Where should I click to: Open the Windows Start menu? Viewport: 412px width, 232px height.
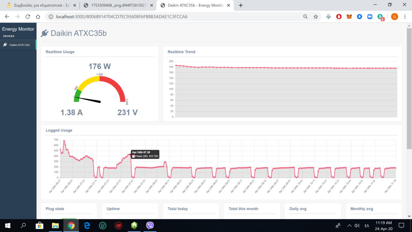coord(8,226)
